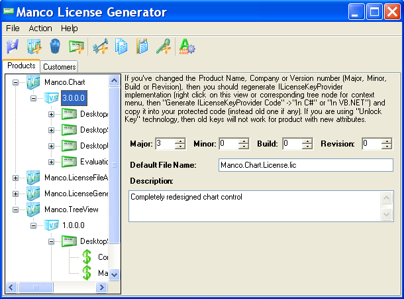Click the Manco.LicenseGene product box icon
The width and height of the screenshot is (404, 299).
33,194
